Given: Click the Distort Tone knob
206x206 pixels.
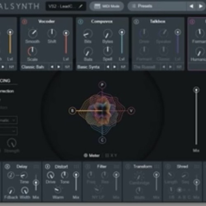Looking at the screenshot, I should pyautogui.click(x=64, y=175).
